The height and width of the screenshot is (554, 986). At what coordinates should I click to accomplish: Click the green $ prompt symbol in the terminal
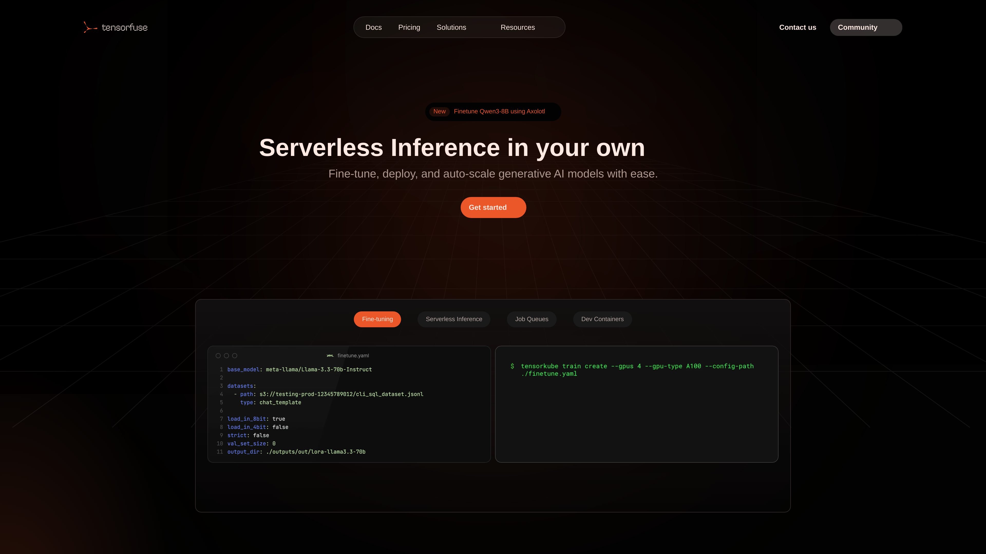(512, 366)
